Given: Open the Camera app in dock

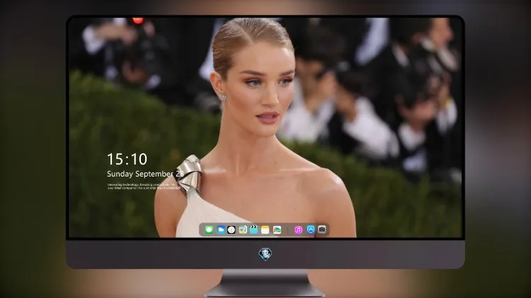Looking at the screenshot, I should 321,230.
